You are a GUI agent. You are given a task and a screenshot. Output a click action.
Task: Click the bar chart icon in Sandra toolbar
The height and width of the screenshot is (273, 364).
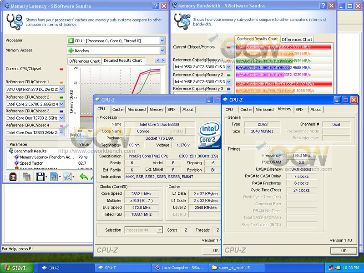(54, 177)
